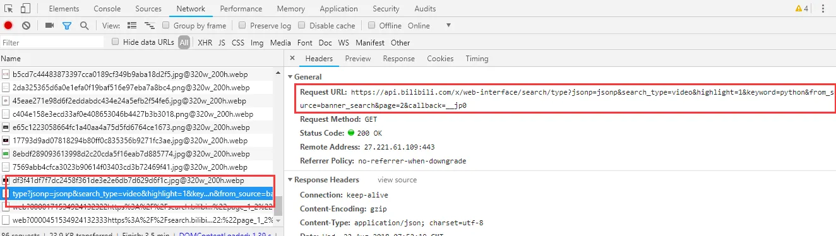Open the Memory tab
836x236 pixels.
[x=290, y=9]
